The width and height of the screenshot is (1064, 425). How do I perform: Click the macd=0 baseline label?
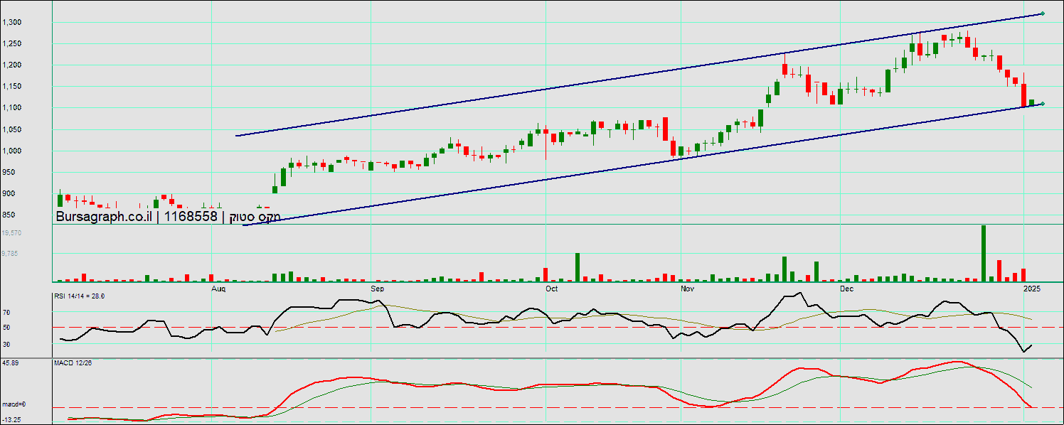coord(13,404)
